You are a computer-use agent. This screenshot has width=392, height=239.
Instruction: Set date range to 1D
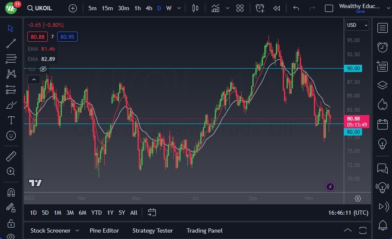click(33, 213)
